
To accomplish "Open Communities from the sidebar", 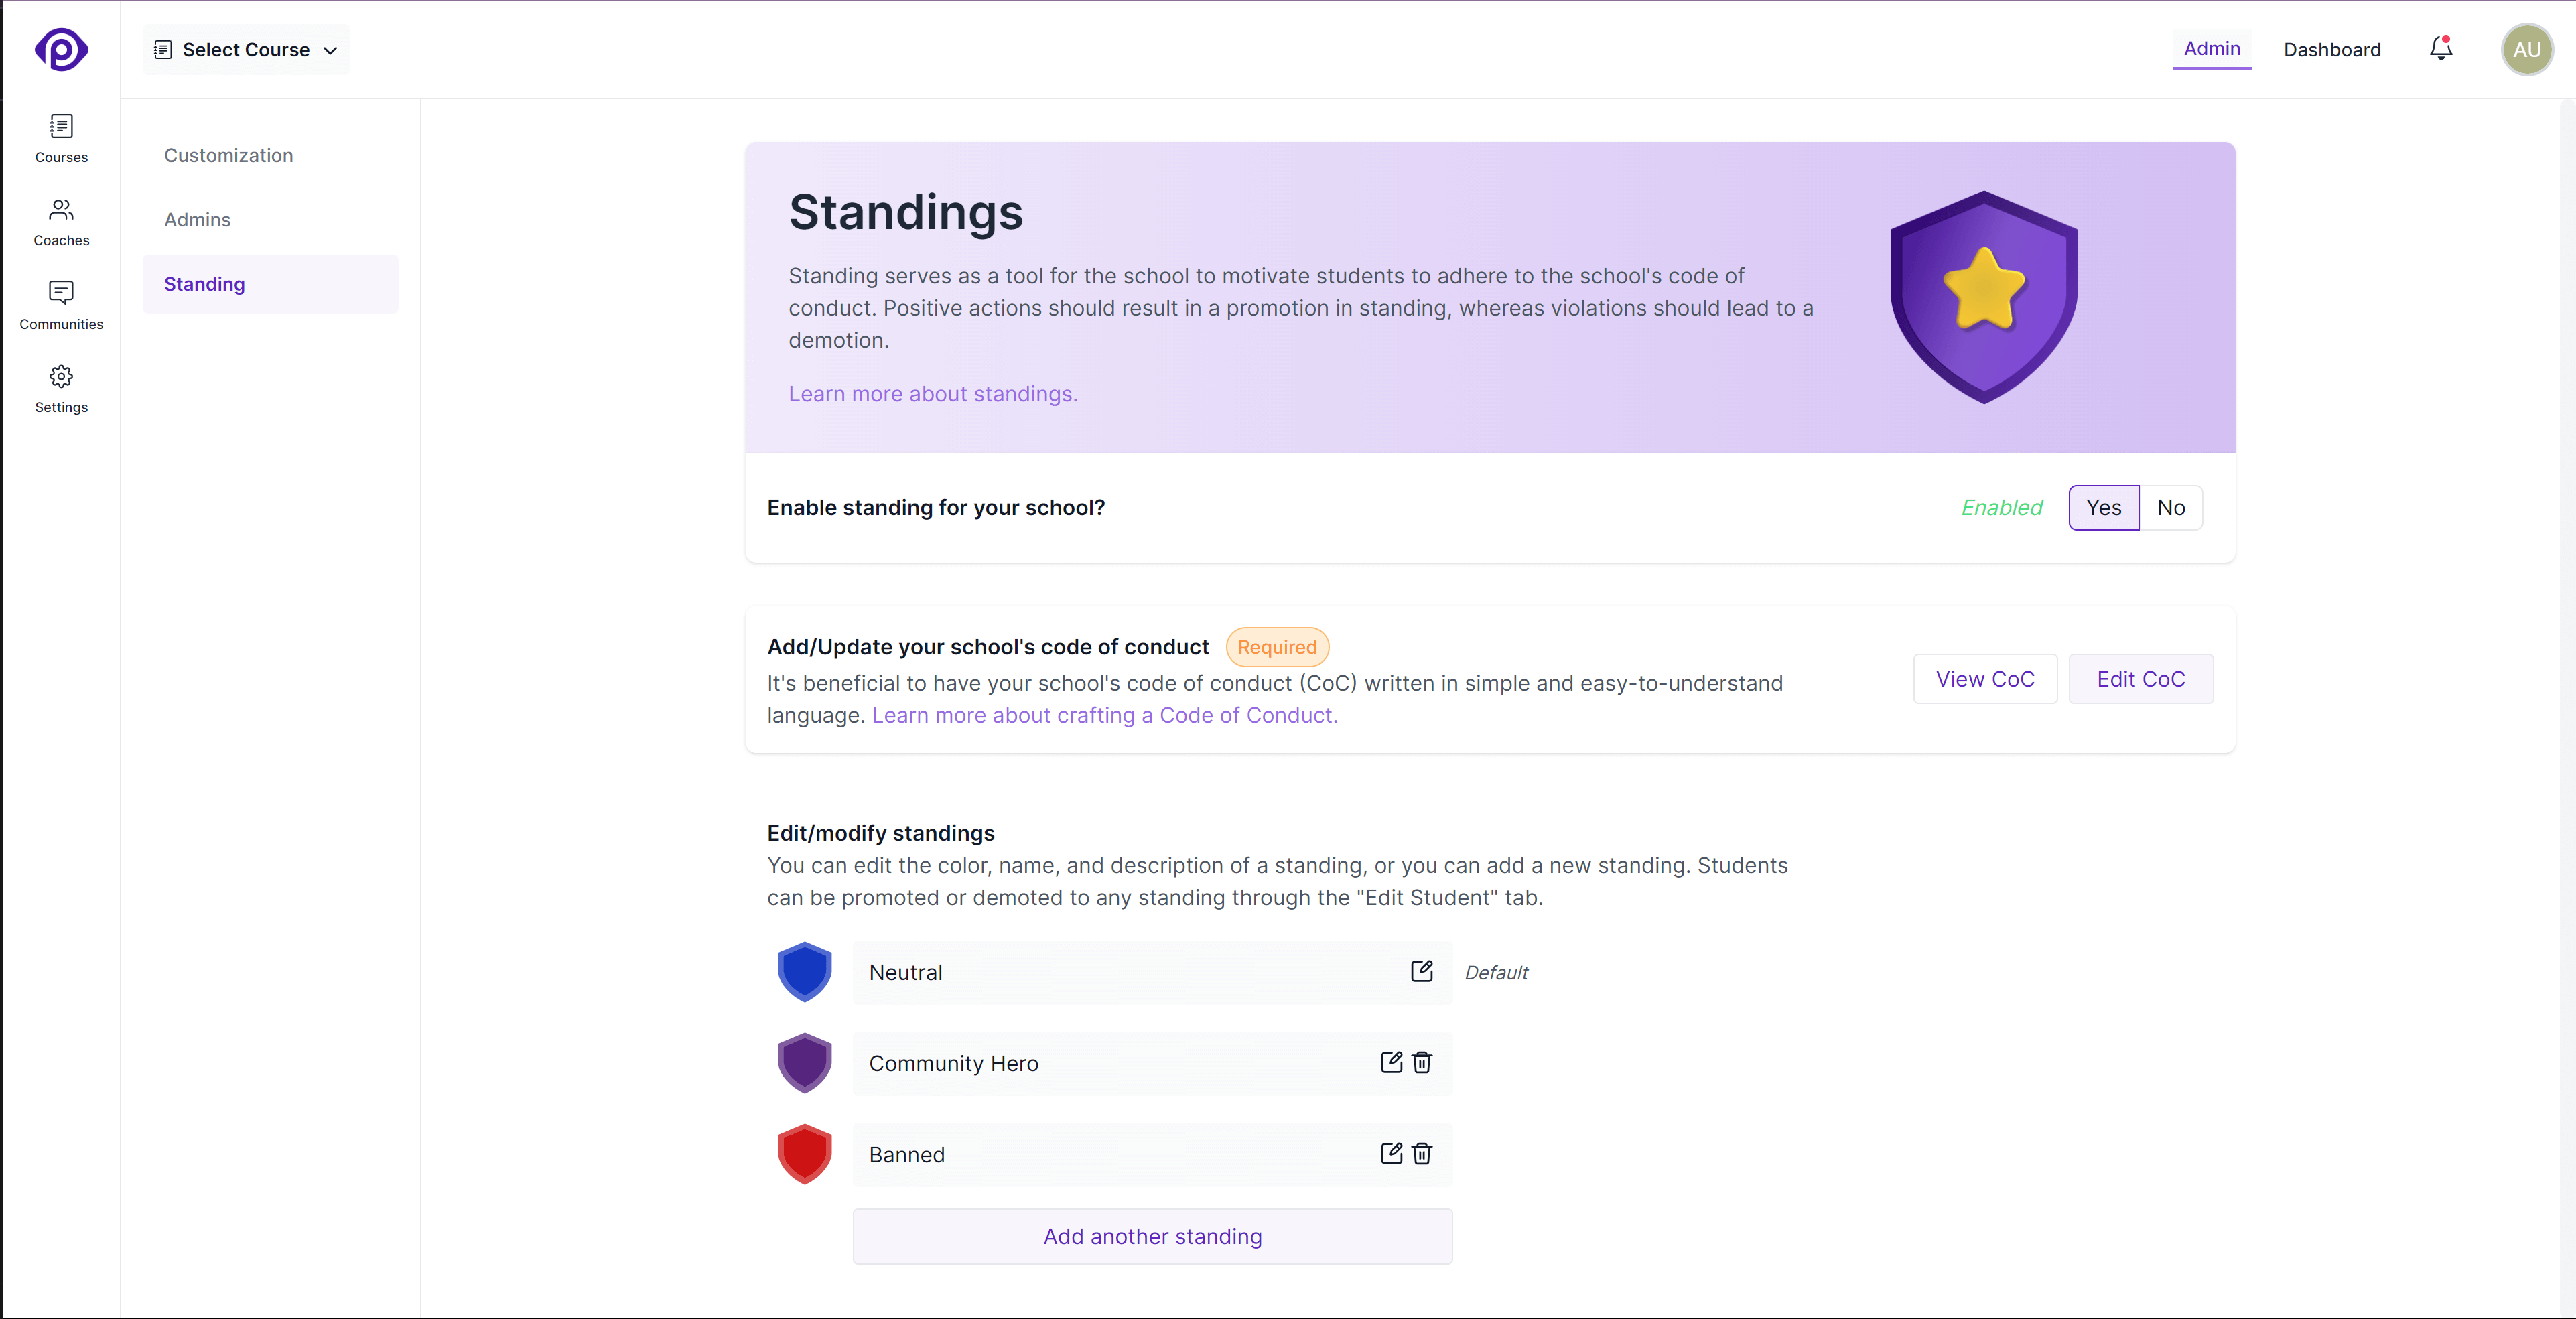I will (61, 304).
